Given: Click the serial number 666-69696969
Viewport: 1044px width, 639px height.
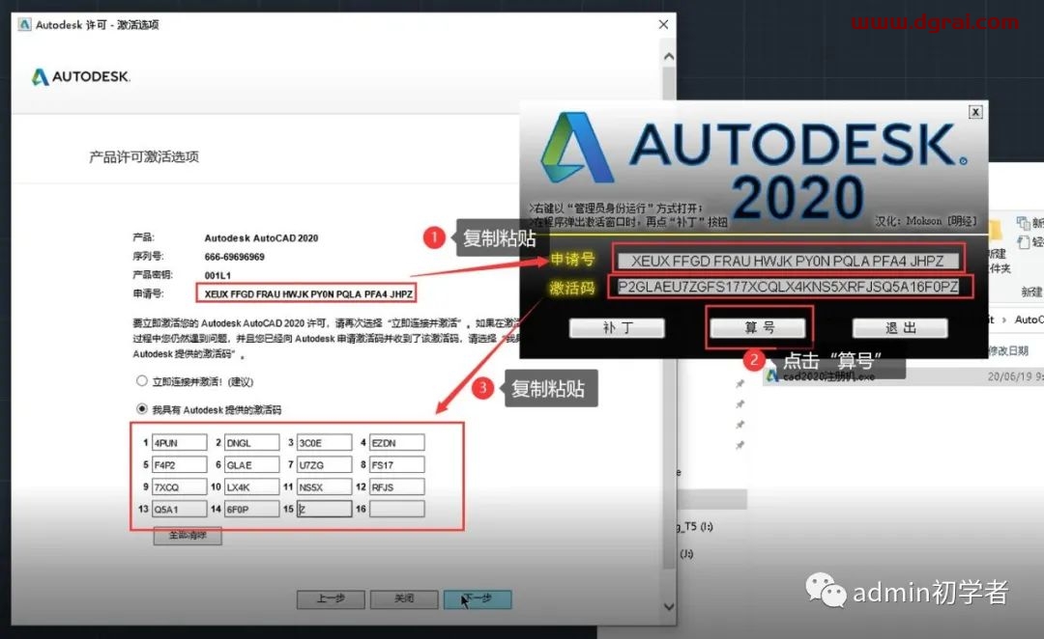Looking at the screenshot, I should point(234,257).
